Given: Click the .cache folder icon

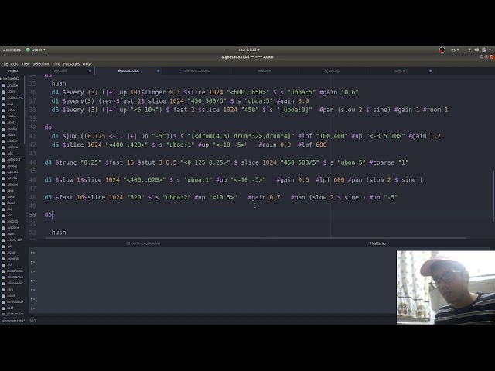Looking at the screenshot, I should (3, 116).
